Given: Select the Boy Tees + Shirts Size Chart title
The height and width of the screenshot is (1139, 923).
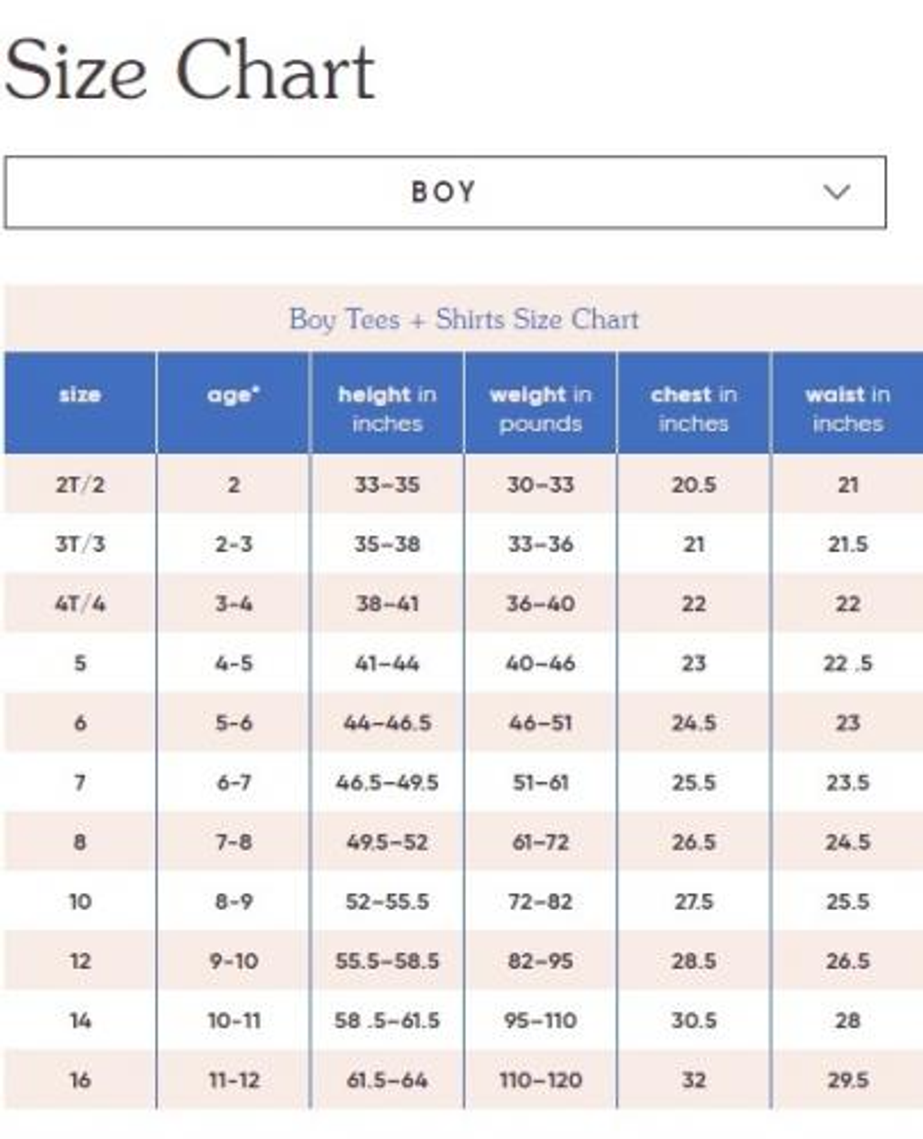Looking at the screenshot, I should (x=463, y=319).
